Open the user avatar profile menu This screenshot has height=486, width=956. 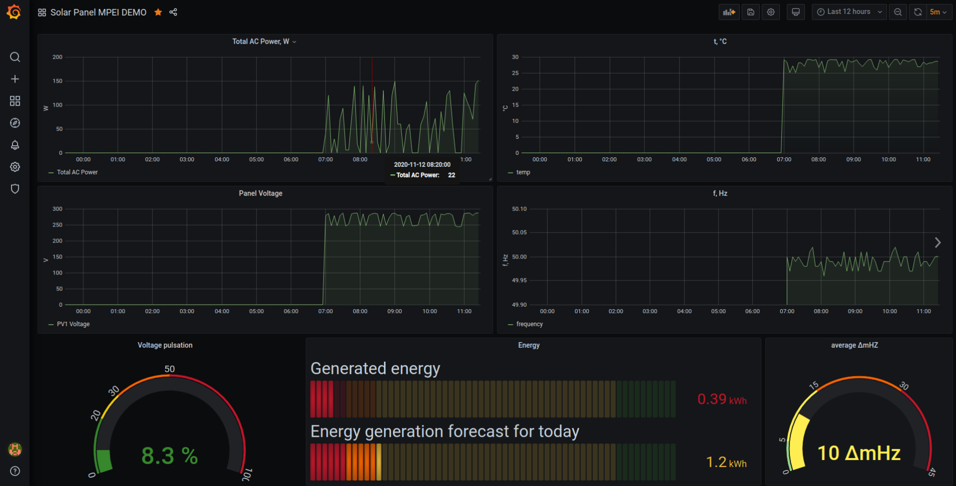[x=15, y=449]
